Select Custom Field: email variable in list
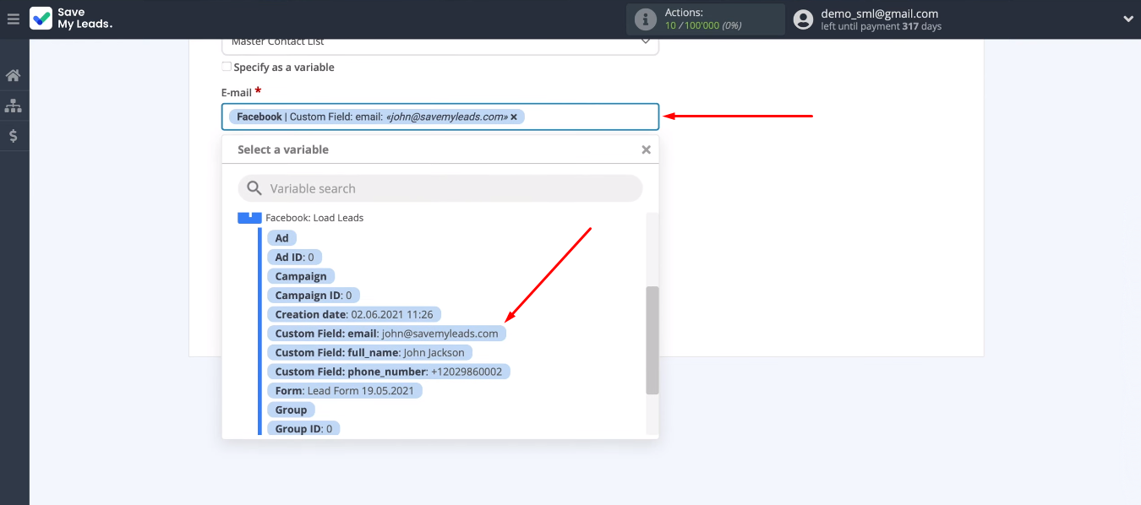Image resolution: width=1141 pixels, height=505 pixels. click(387, 334)
